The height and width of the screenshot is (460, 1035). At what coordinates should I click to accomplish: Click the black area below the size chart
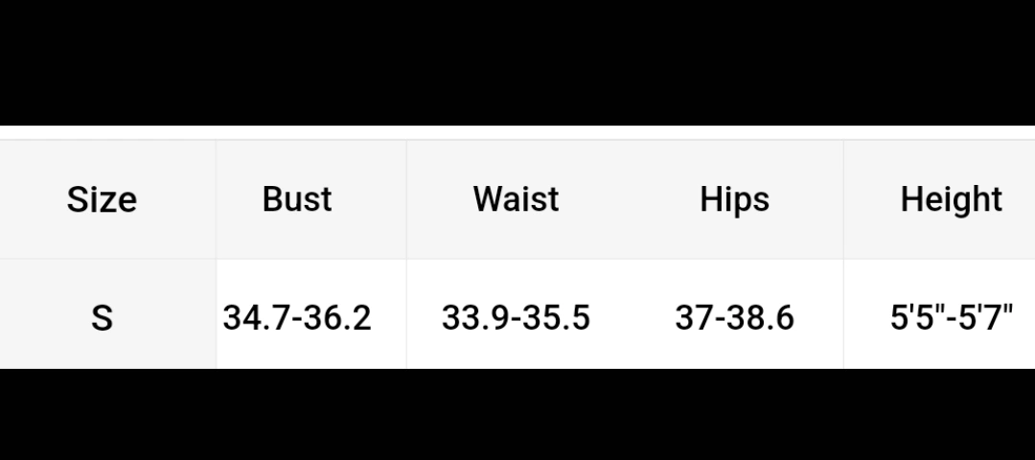[517, 414]
